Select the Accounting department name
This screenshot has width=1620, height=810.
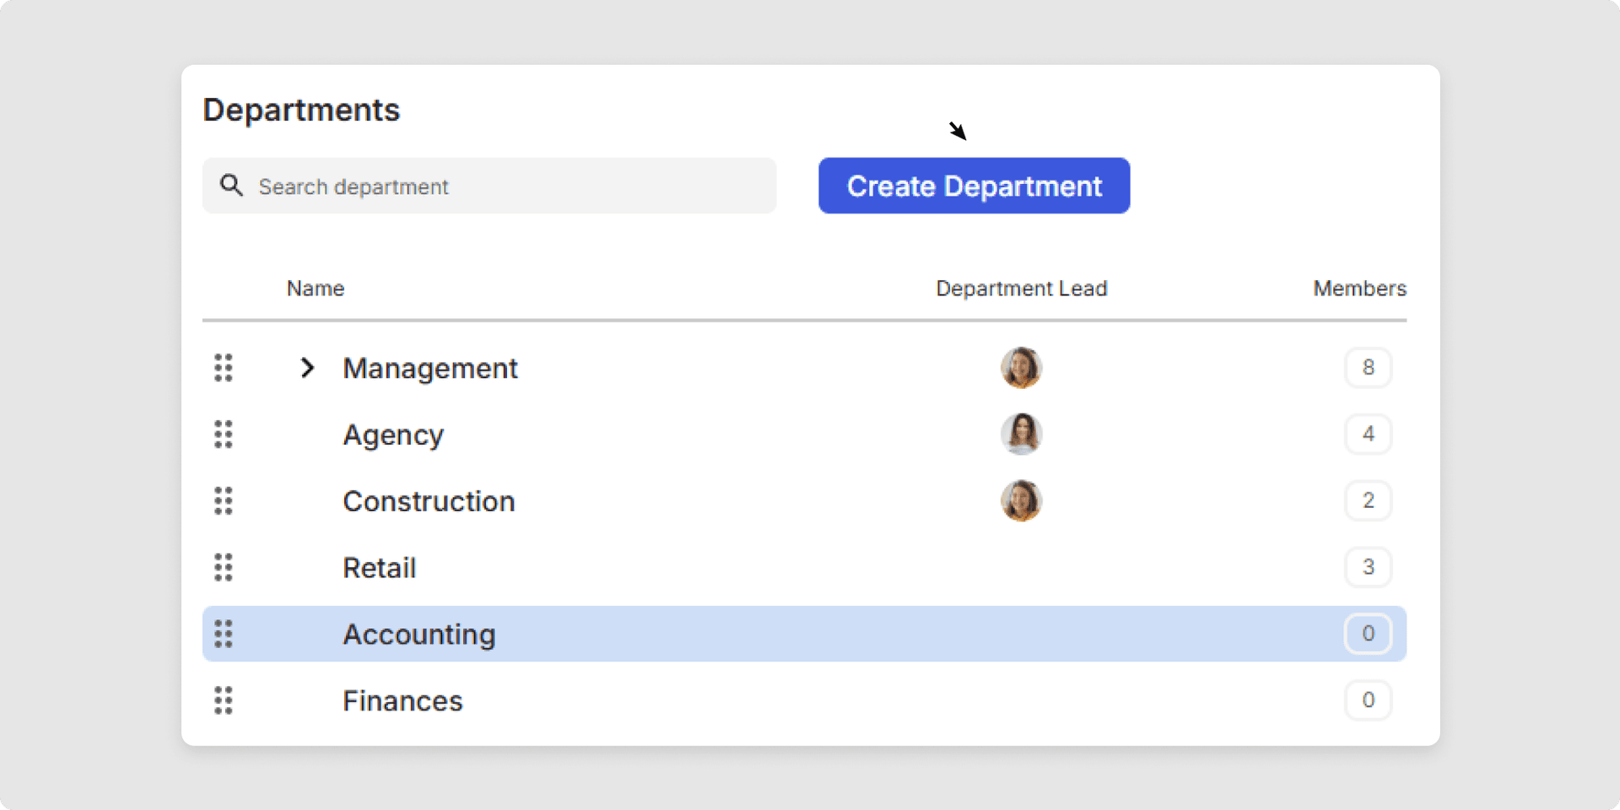(418, 634)
